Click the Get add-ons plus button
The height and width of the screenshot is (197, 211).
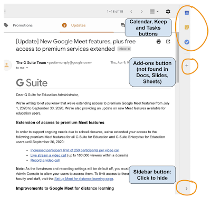coord(187,65)
